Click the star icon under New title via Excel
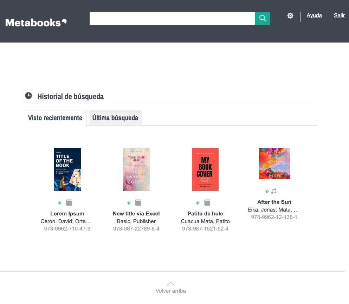This screenshot has height=304, width=349. (129, 203)
